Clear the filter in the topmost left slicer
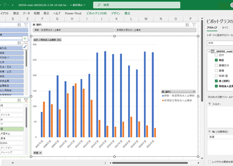The image size is (233, 166). pyautogui.click(x=26, y=25)
